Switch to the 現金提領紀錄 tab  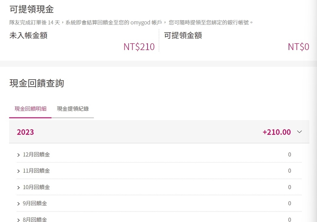[x=73, y=109]
